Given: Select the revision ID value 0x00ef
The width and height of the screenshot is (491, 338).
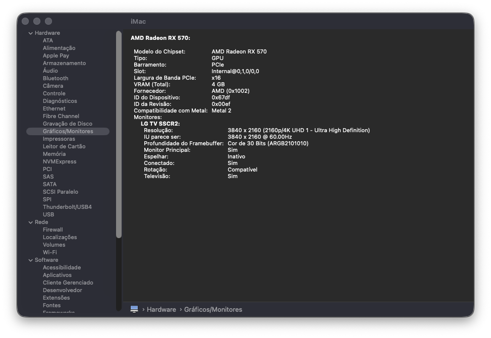Looking at the screenshot, I should (x=221, y=104).
